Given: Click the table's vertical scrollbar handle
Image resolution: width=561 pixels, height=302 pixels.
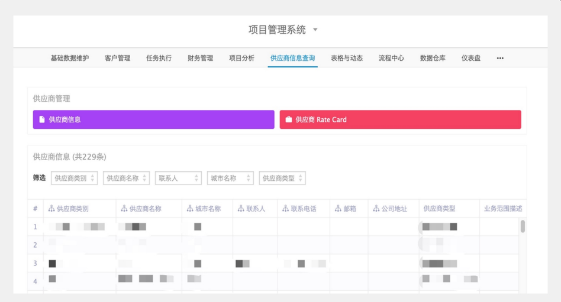Looking at the screenshot, I should click(x=523, y=226).
